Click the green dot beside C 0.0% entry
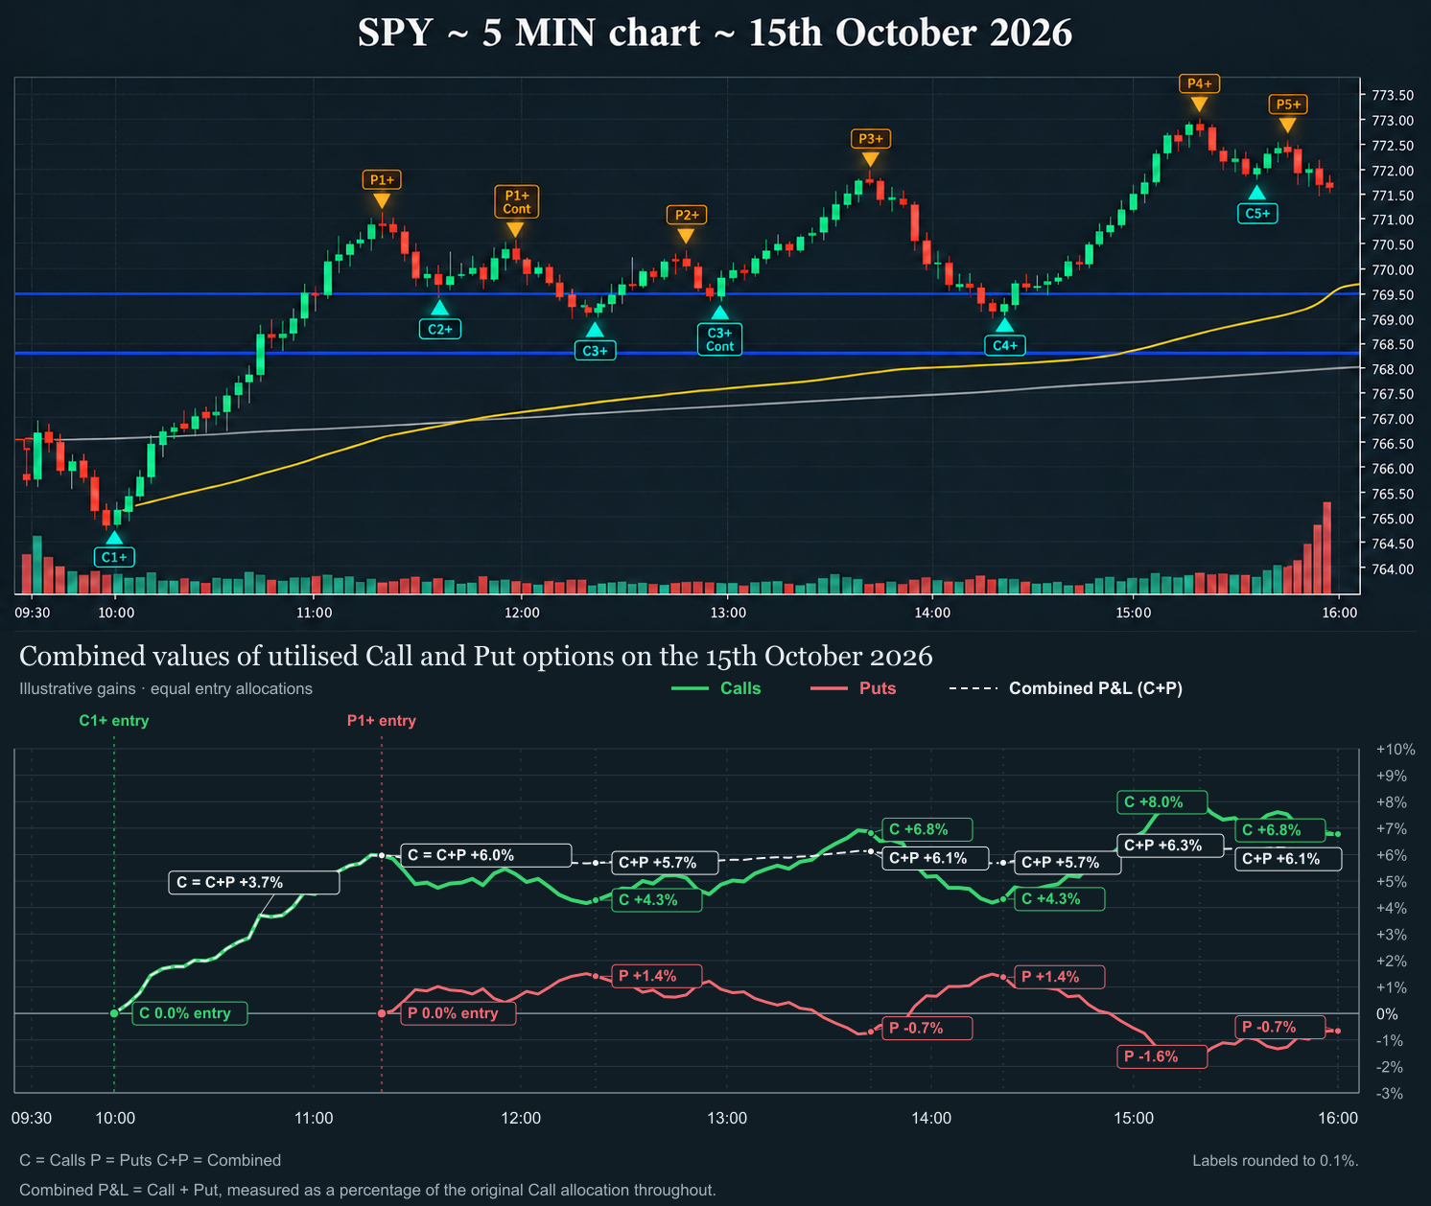Viewport: 1431px width, 1206px height. (x=114, y=1013)
